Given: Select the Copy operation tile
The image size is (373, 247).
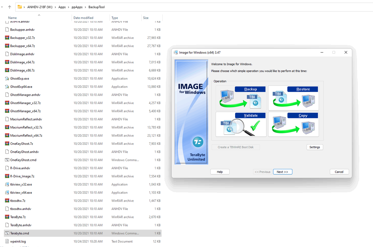Looking at the screenshot, I should click(x=293, y=124).
